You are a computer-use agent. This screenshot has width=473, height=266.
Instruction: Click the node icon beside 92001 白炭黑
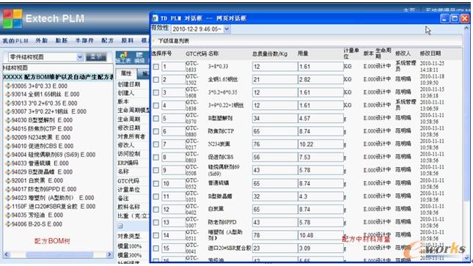point(8,181)
